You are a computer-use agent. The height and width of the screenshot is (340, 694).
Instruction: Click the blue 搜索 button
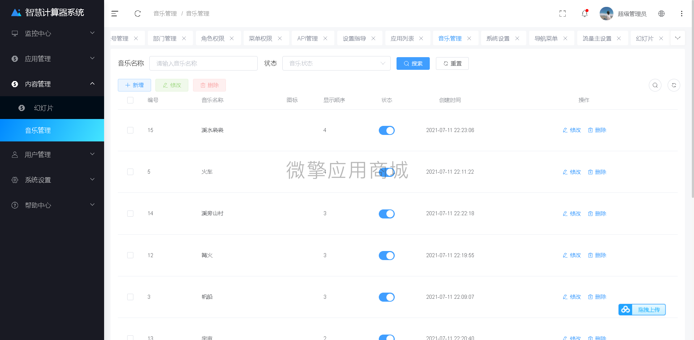pos(413,64)
